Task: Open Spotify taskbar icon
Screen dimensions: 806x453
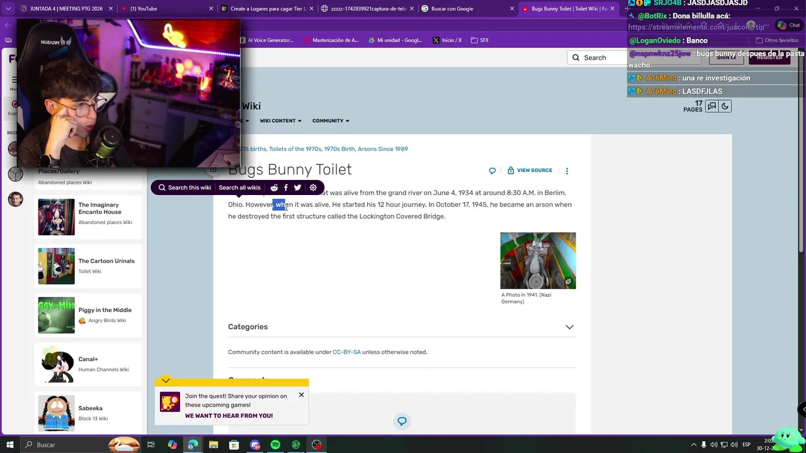Action: tap(275, 445)
